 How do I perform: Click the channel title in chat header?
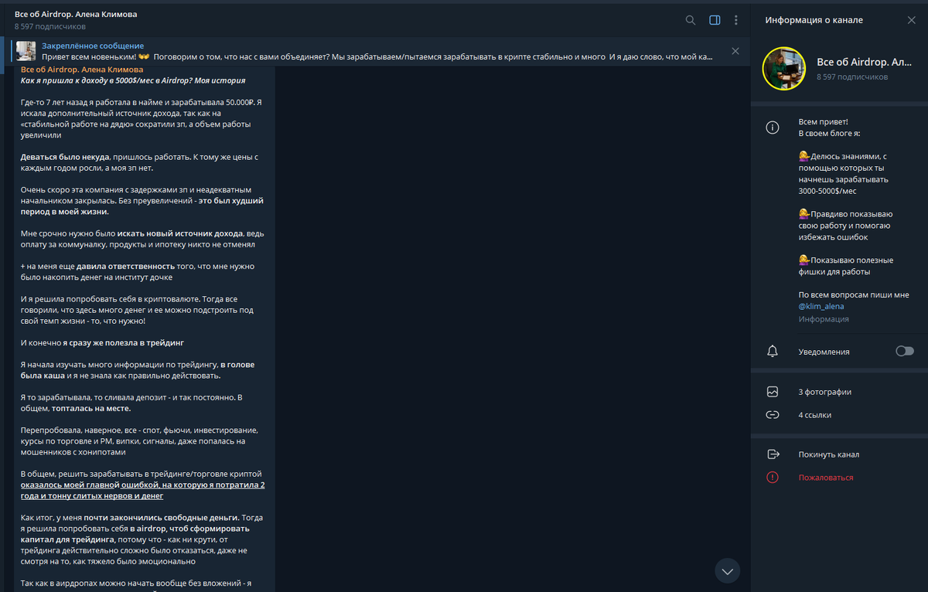click(x=76, y=15)
